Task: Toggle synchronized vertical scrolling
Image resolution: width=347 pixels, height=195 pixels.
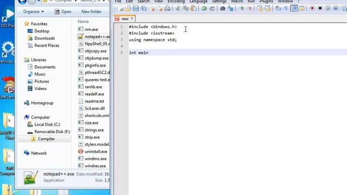Action: pyautogui.click(x=260, y=9)
